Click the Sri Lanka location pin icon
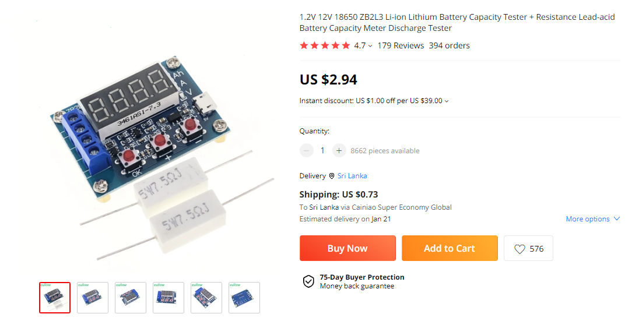This screenshot has height=328, width=632. pyautogui.click(x=332, y=176)
